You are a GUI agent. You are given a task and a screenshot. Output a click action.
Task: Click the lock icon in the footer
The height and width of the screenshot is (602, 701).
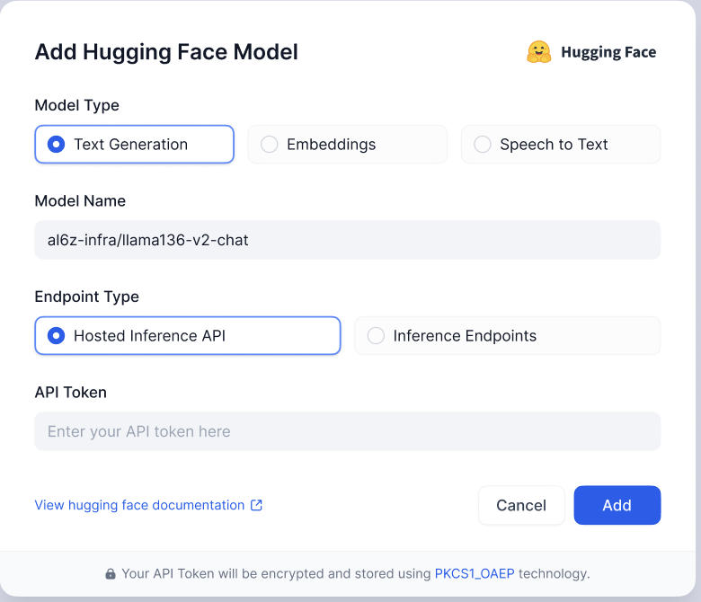[x=111, y=573]
